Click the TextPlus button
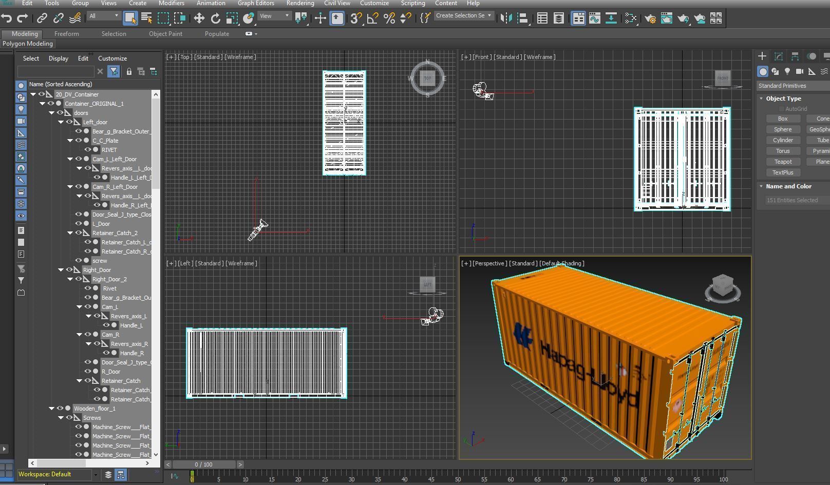Screen dimensions: 830x485 click(783, 172)
